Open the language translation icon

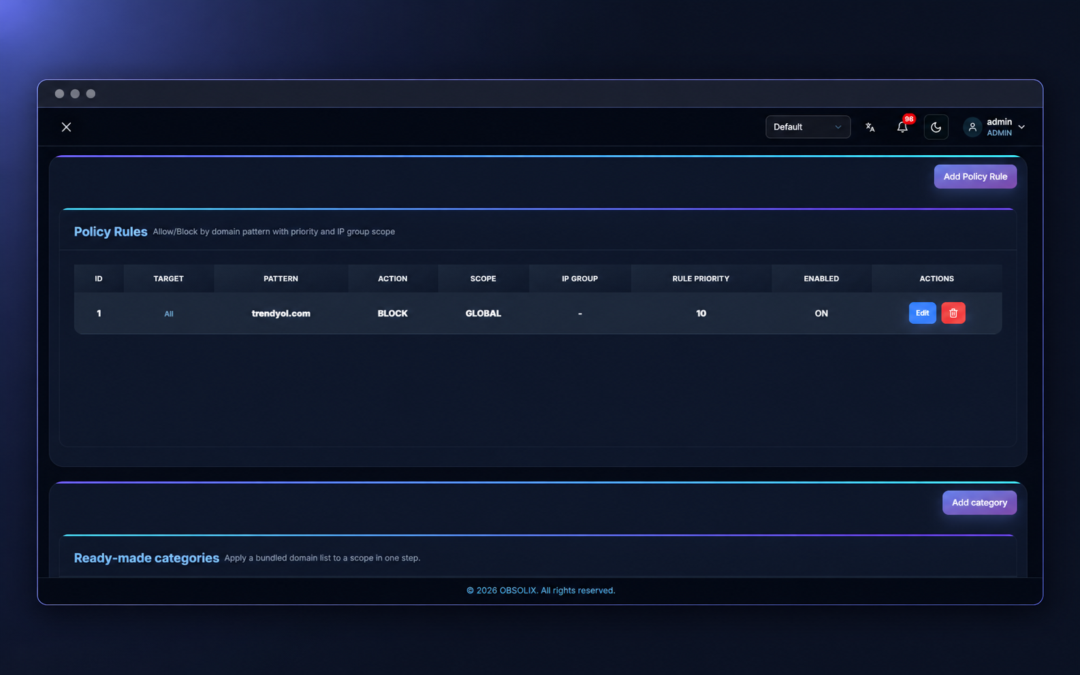pos(870,127)
